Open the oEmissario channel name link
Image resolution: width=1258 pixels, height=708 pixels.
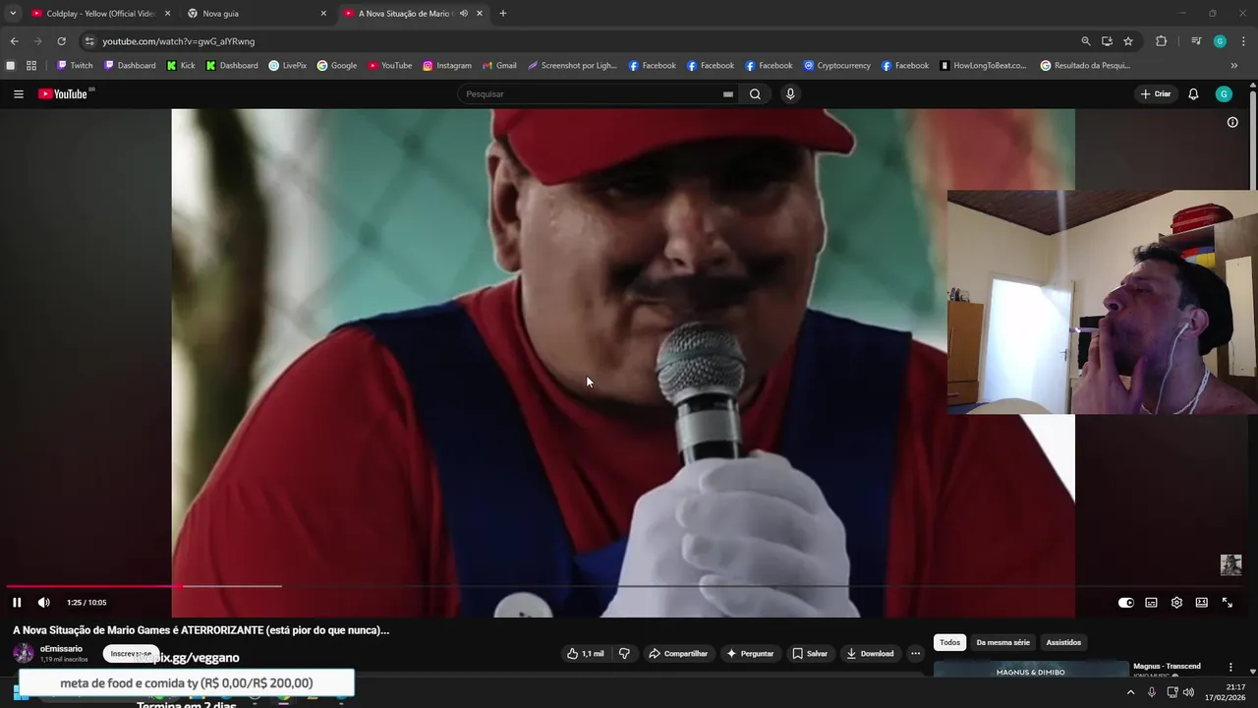click(x=61, y=649)
